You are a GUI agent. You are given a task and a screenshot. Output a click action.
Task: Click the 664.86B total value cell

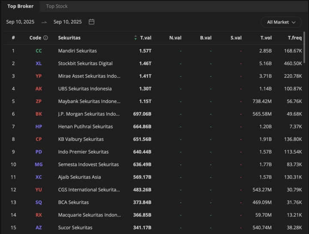pyautogui.click(x=142, y=127)
